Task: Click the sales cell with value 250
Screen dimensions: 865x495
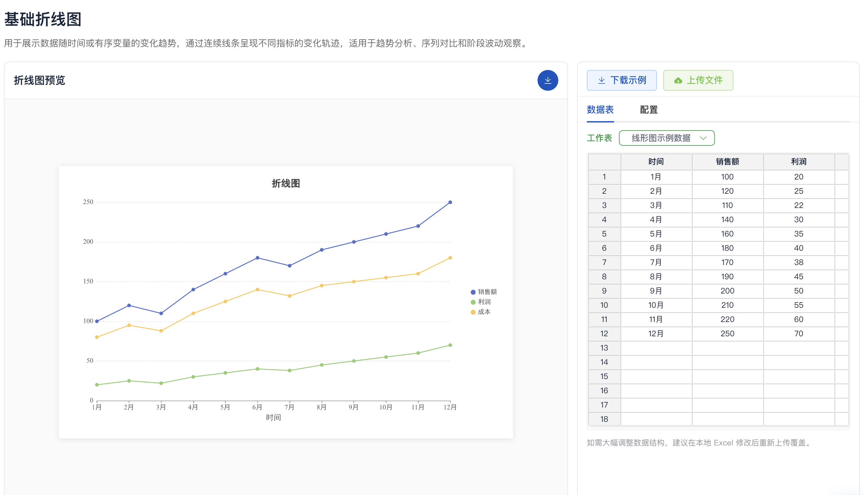Action: (x=727, y=334)
